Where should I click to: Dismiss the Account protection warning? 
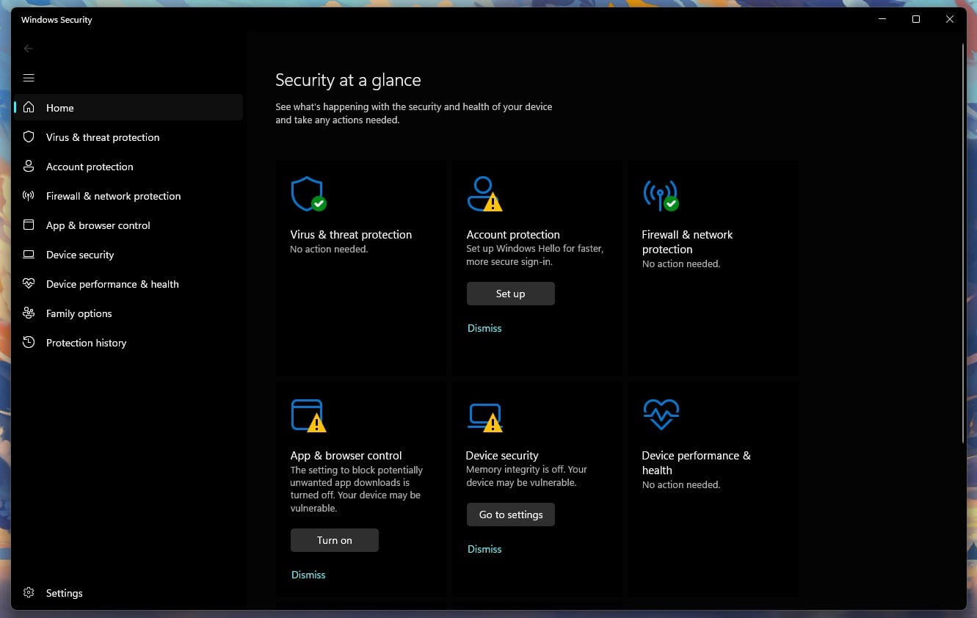pos(484,328)
